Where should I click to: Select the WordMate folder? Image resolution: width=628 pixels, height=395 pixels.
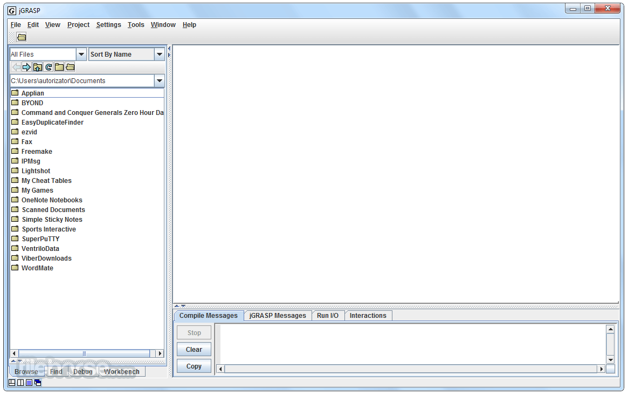click(87, 268)
